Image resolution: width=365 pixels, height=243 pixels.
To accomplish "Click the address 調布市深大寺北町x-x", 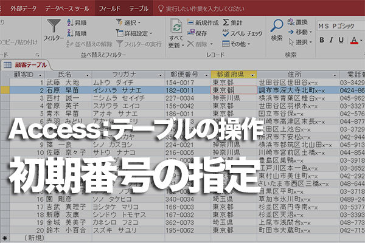I will [x=291, y=91].
